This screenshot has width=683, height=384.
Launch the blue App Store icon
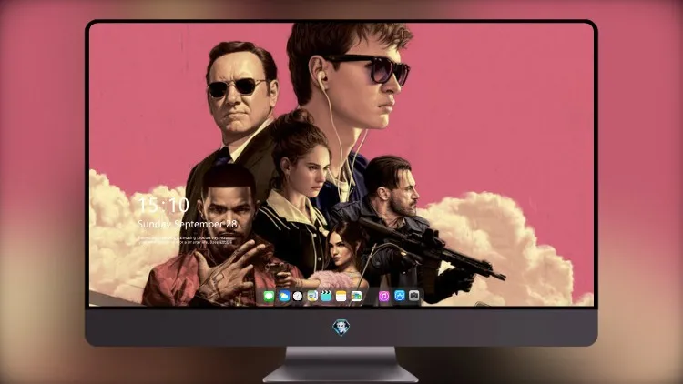[400, 296]
